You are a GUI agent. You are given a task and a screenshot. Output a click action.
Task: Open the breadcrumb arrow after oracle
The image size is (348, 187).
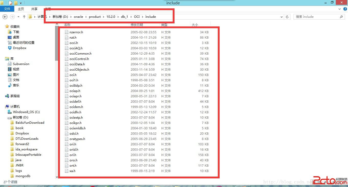pyautogui.click(x=86, y=17)
